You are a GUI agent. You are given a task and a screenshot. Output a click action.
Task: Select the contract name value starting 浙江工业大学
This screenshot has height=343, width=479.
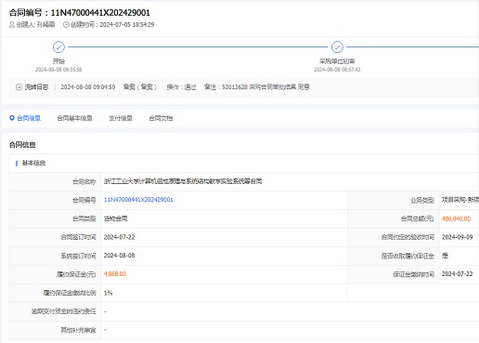pyautogui.click(x=183, y=181)
